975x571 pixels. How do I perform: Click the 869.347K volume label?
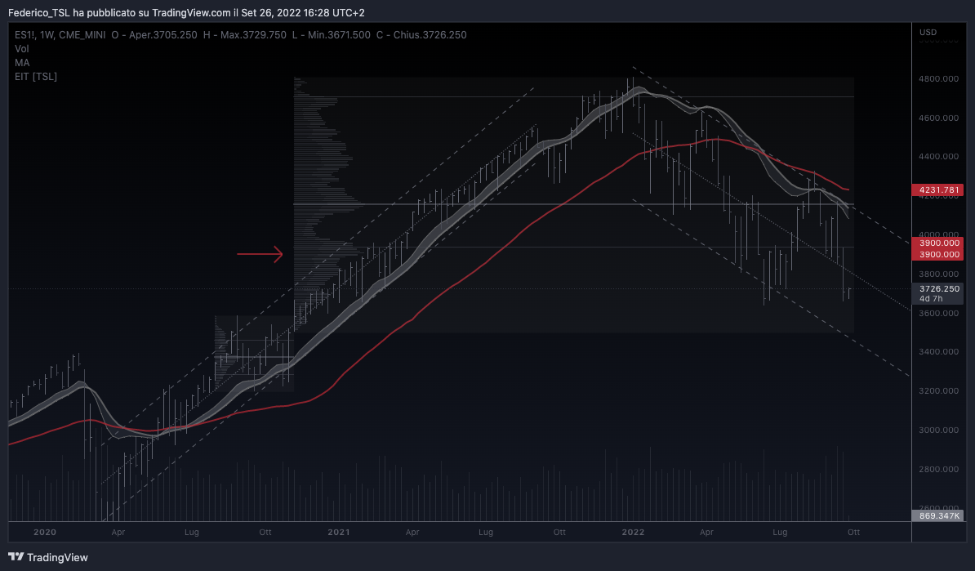click(x=937, y=515)
